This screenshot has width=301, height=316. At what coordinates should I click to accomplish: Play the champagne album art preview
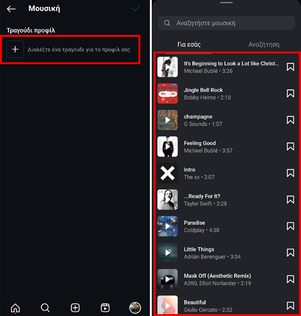(x=168, y=120)
